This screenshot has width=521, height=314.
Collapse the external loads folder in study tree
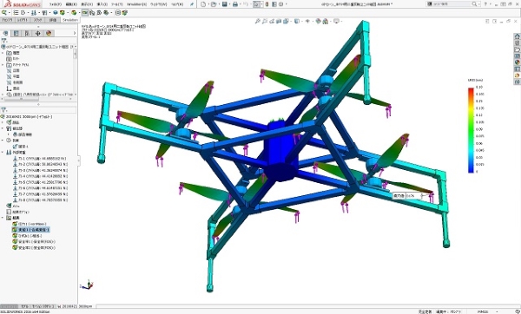3,153
